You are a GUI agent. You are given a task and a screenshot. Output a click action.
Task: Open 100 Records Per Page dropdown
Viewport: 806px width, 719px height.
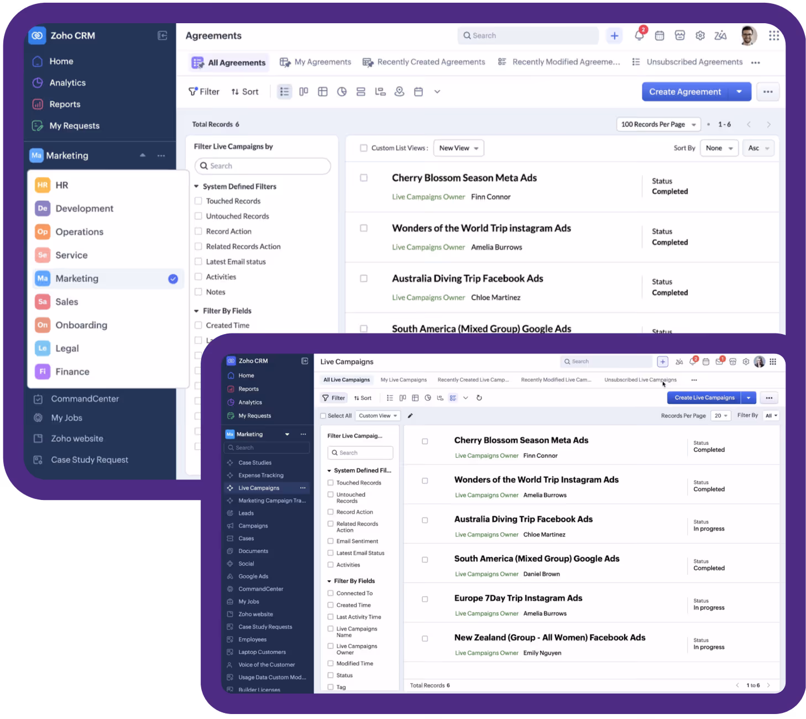[x=658, y=124]
